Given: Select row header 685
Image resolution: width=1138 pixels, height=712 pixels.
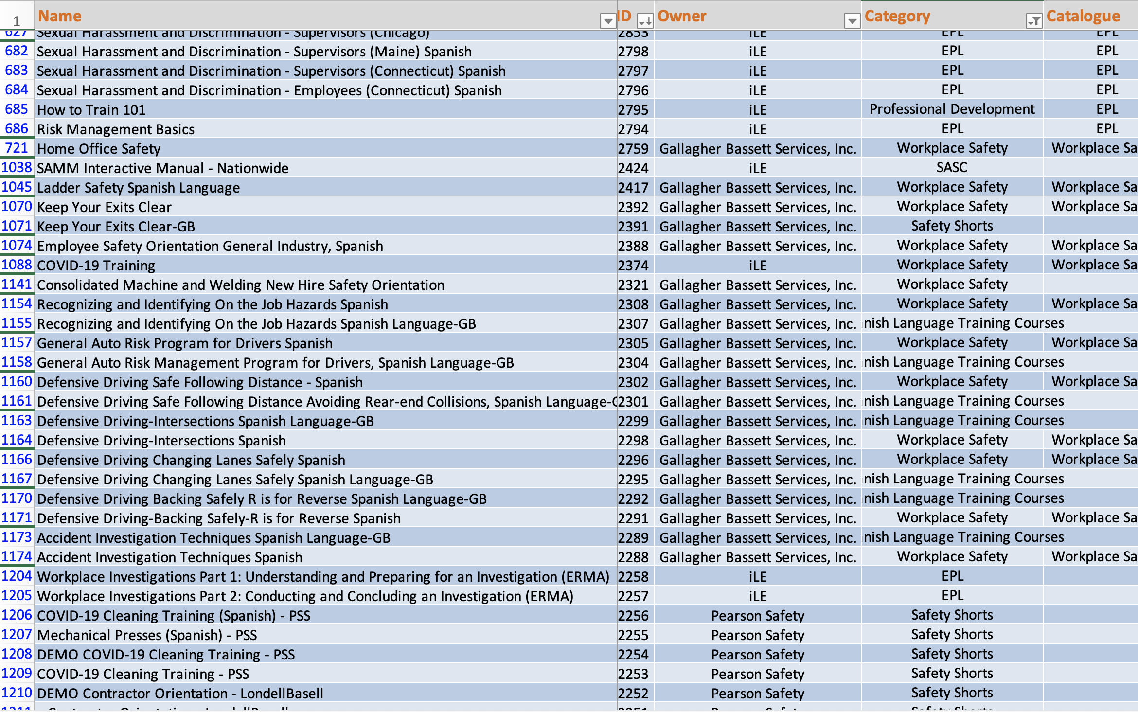Looking at the screenshot, I should click(x=17, y=109).
